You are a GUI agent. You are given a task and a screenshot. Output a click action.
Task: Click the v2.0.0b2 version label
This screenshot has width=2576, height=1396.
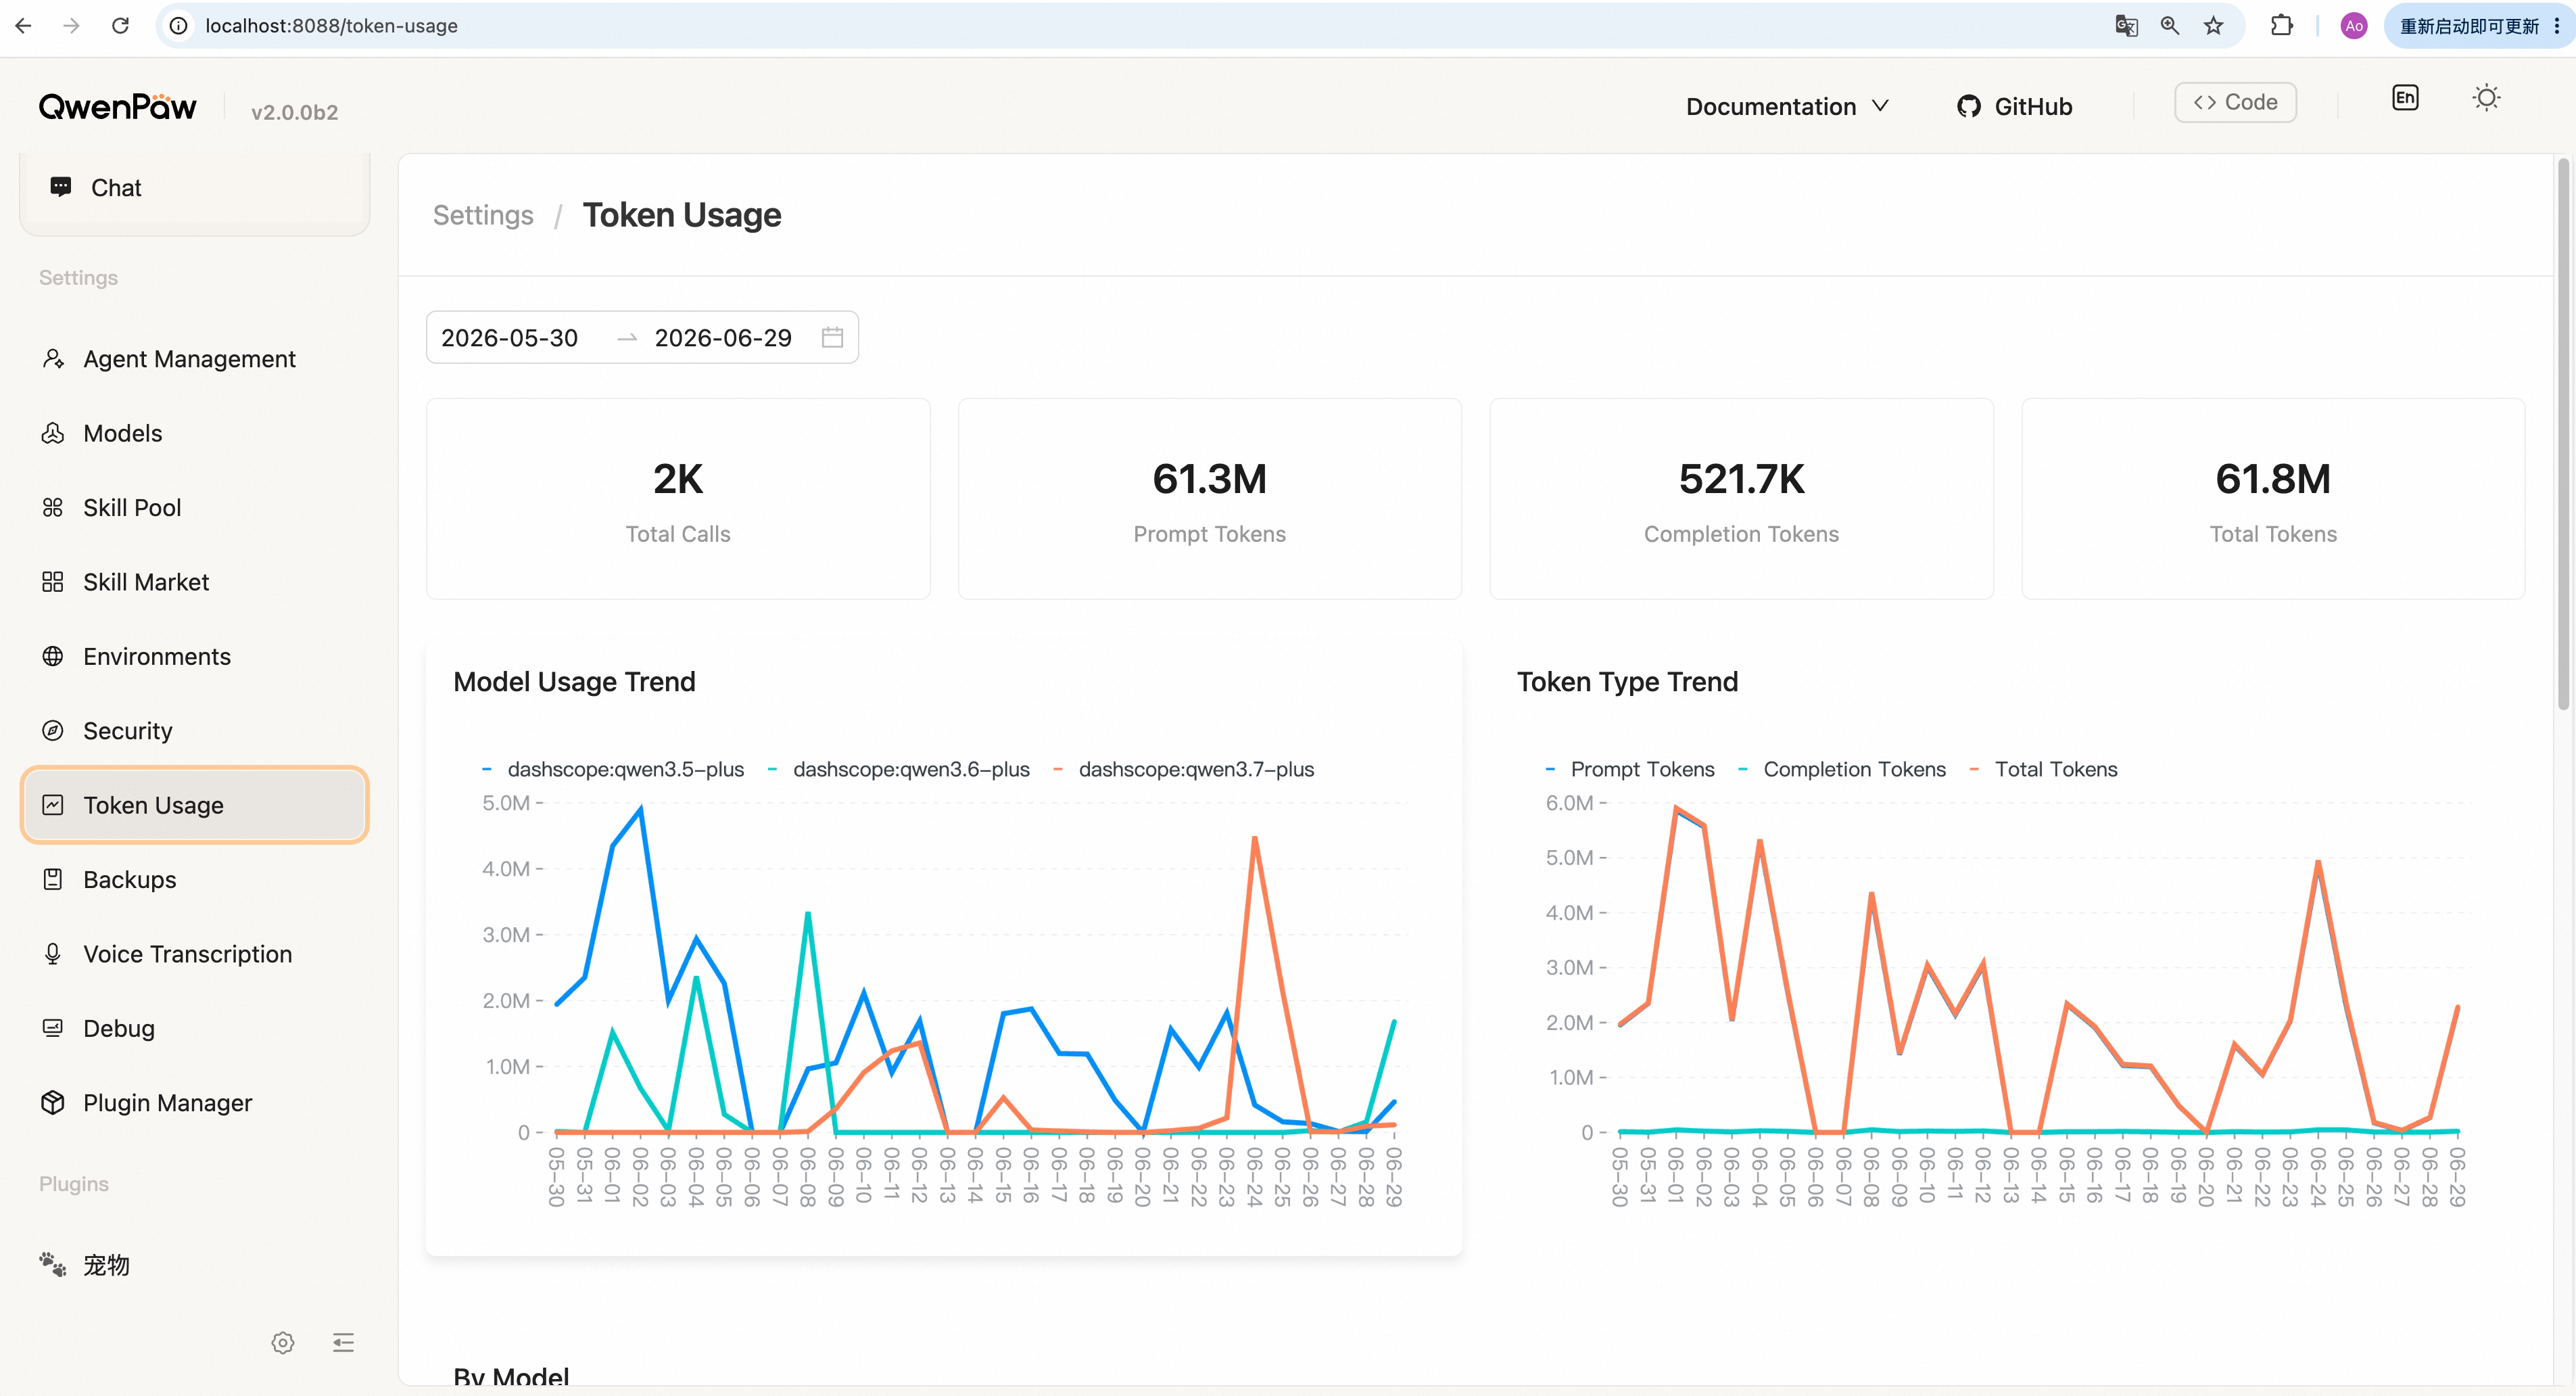point(294,112)
